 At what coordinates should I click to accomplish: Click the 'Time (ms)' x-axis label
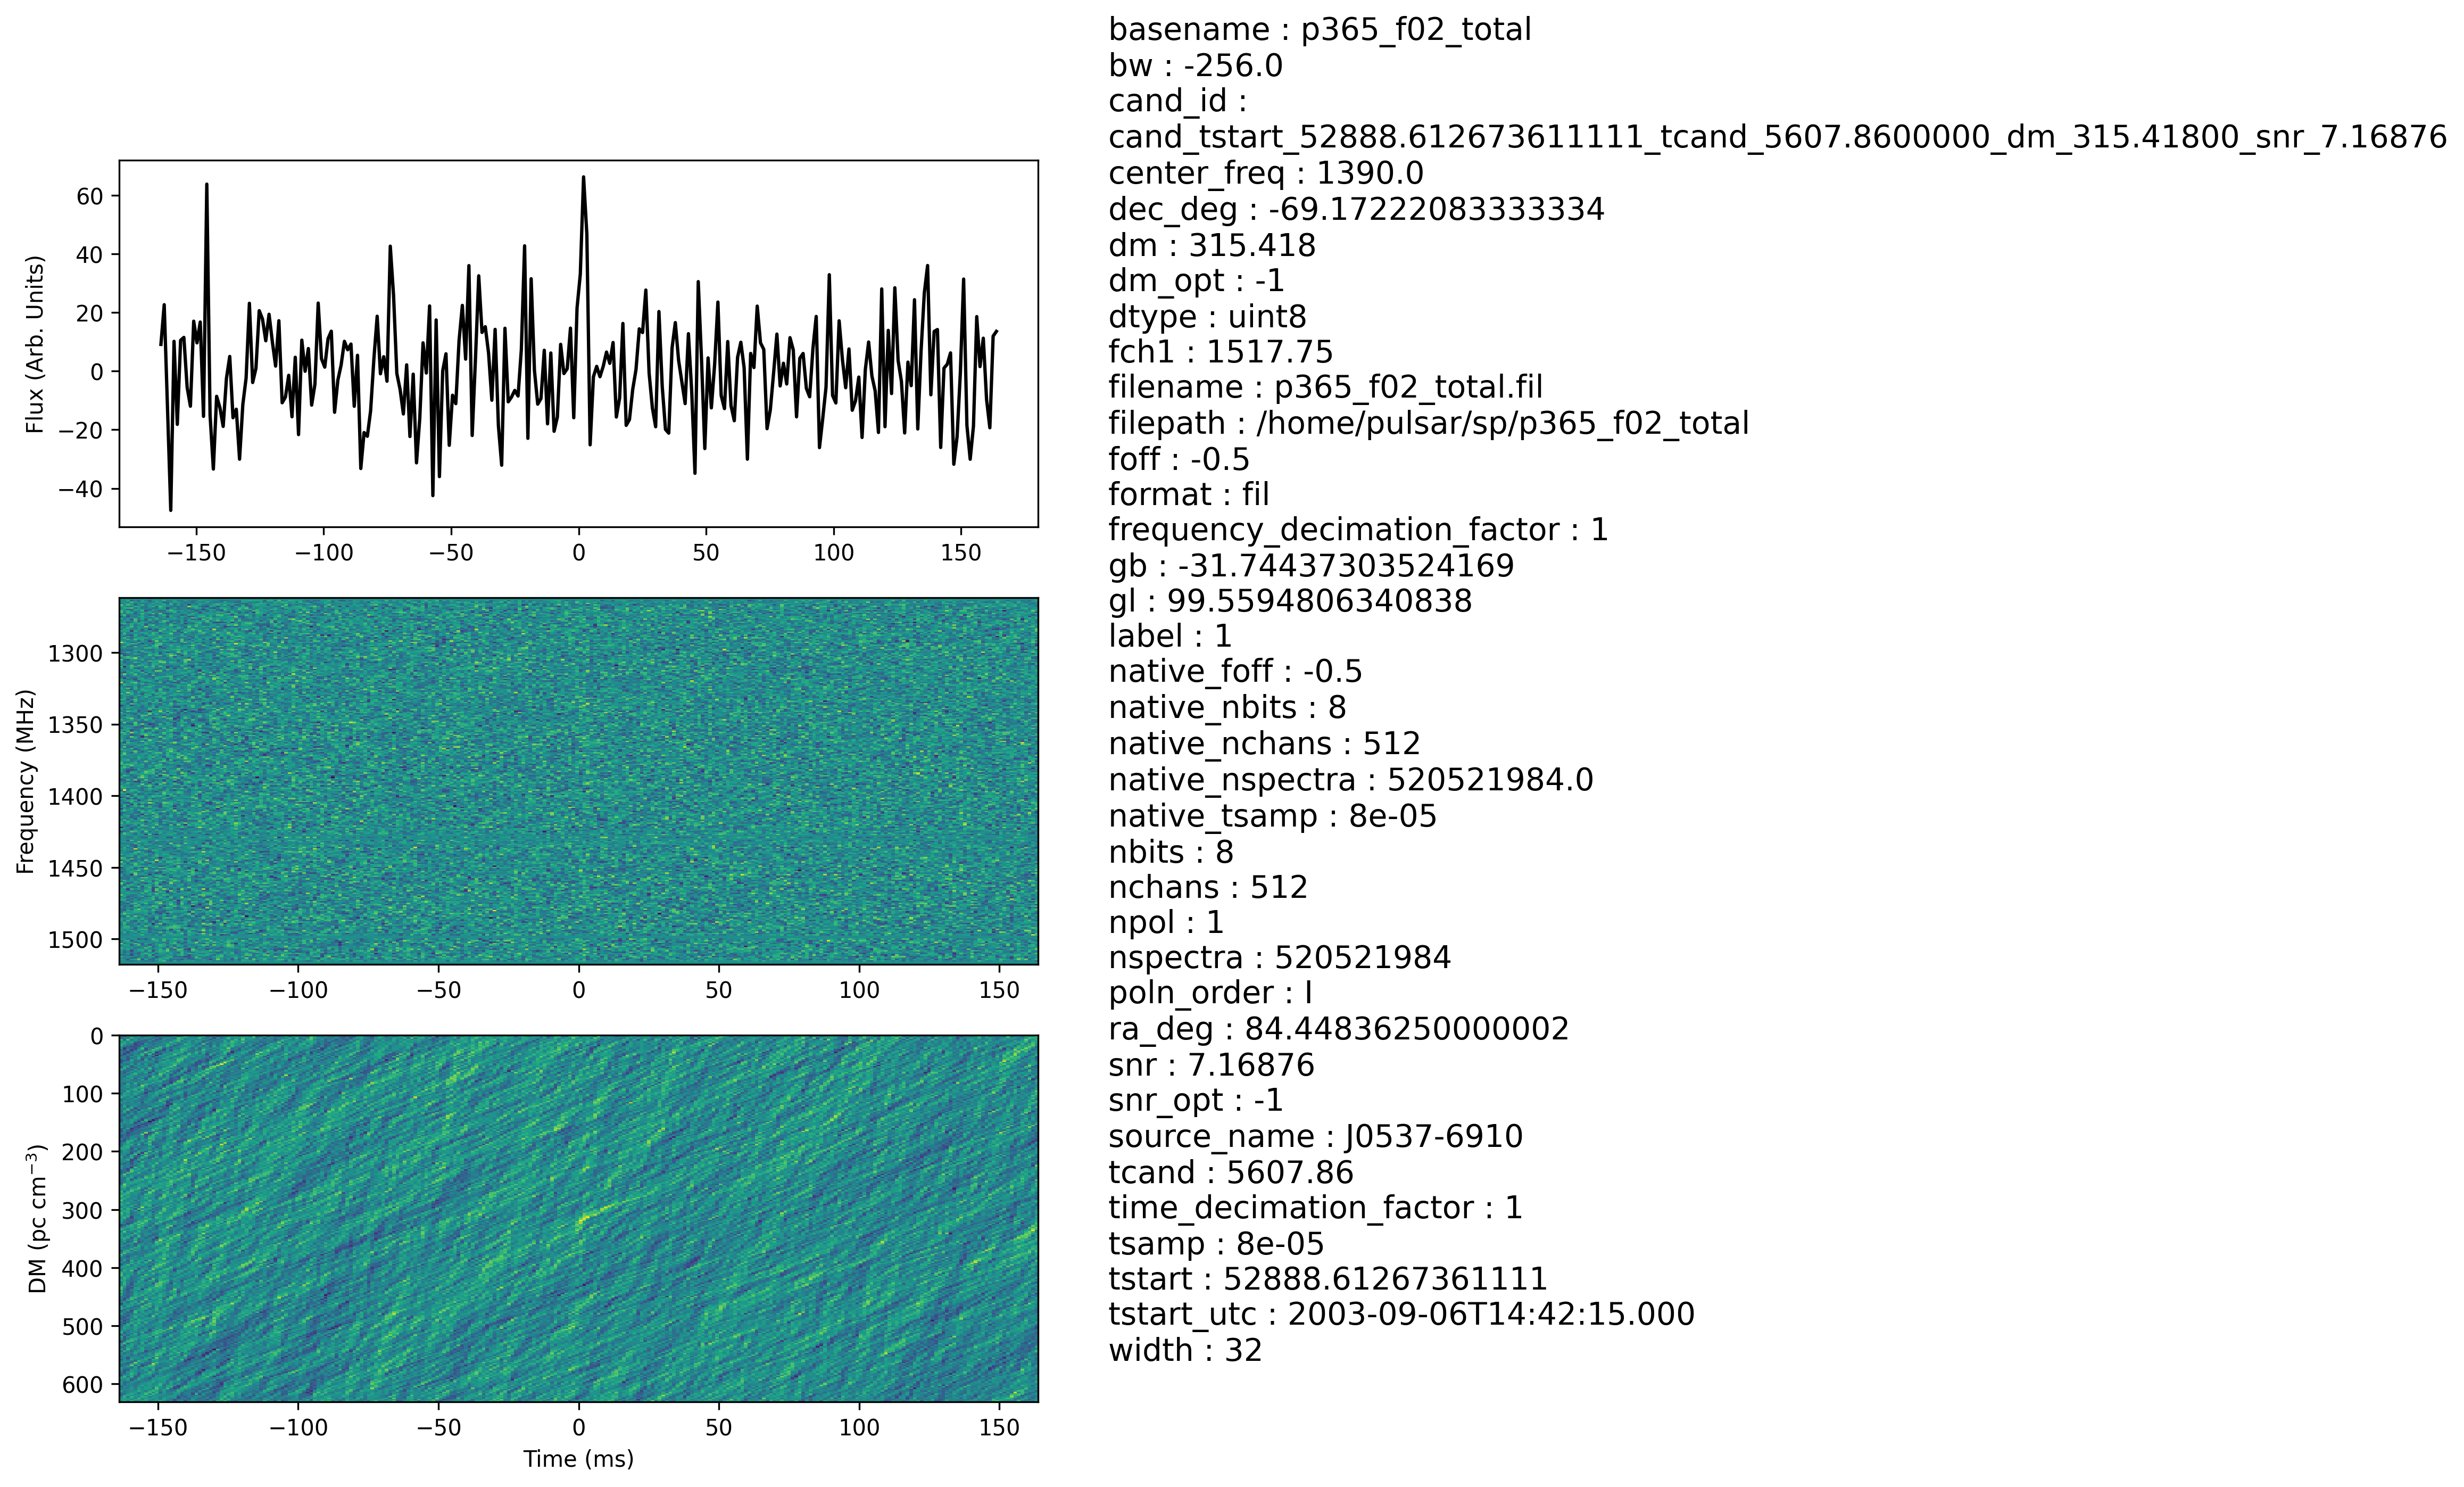(x=578, y=1459)
